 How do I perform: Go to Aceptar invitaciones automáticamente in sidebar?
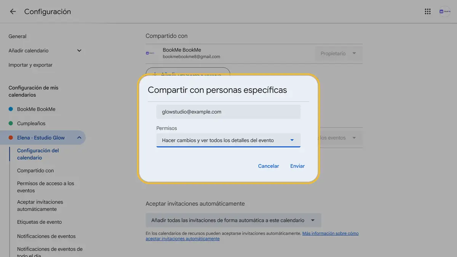40,206
